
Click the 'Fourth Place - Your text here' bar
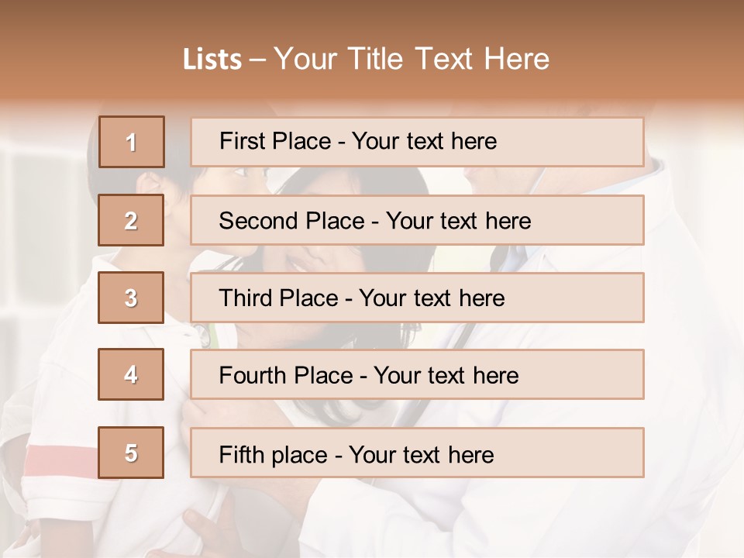coord(417,374)
